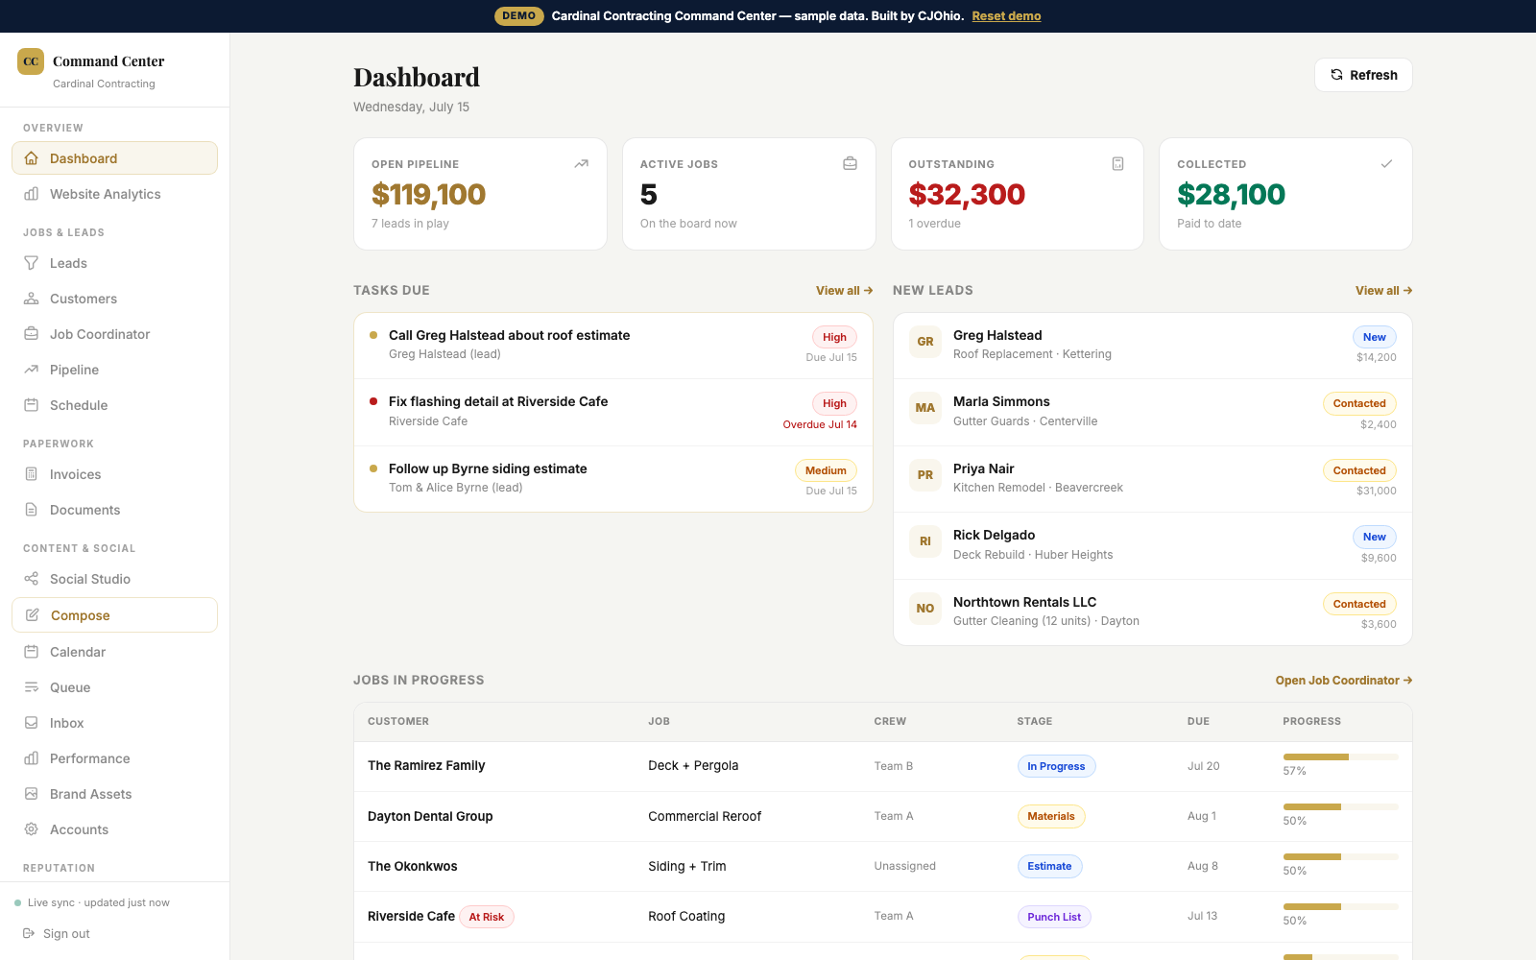Click The Okonkwos progress bar
Image resolution: width=1536 pixels, height=960 pixels.
(1340, 857)
